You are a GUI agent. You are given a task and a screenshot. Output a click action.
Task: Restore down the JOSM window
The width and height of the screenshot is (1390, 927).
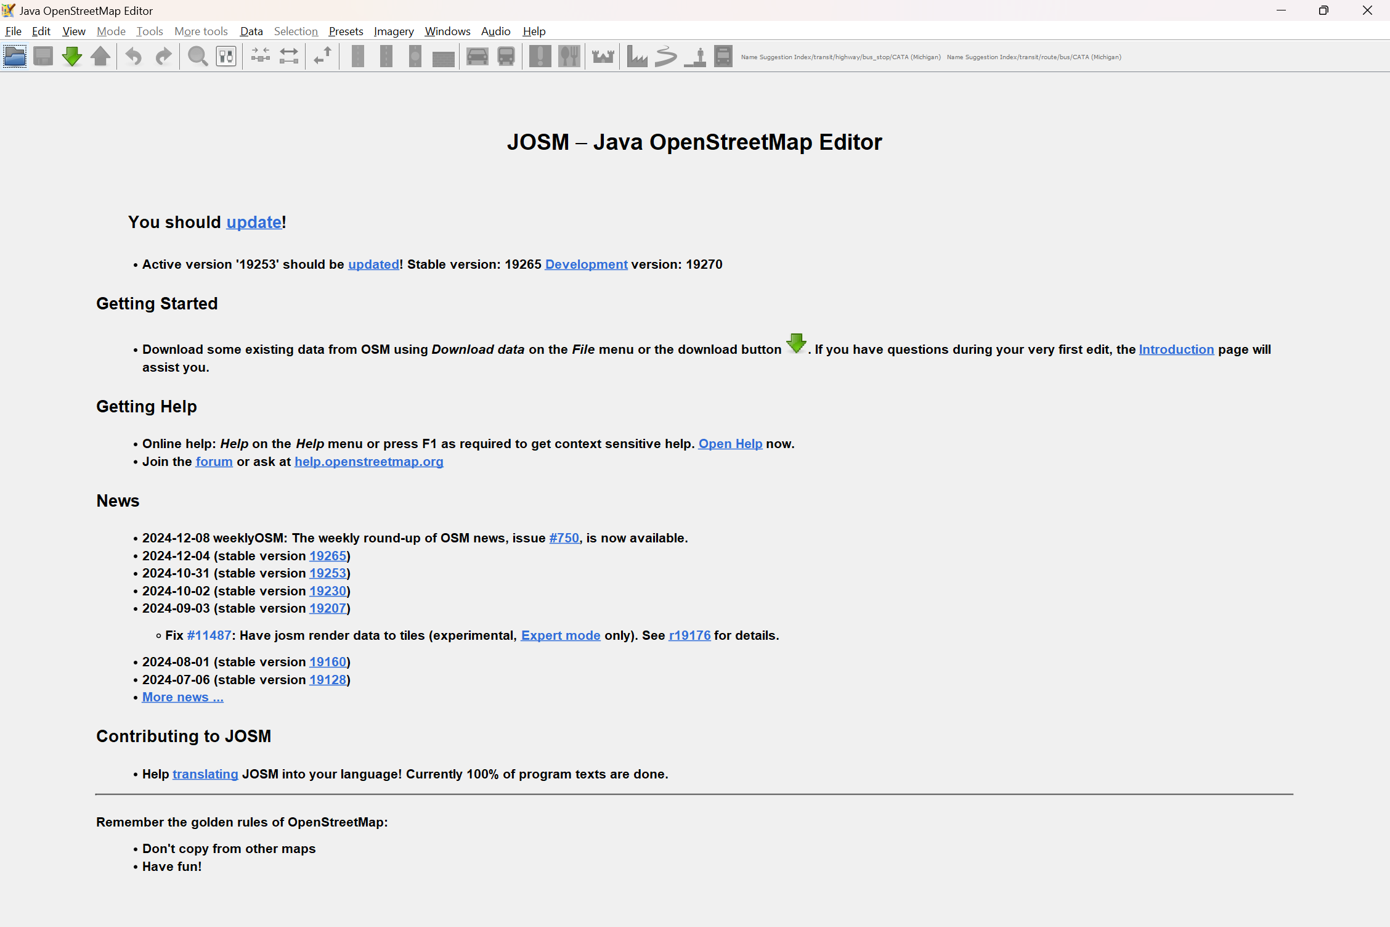[x=1323, y=10]
